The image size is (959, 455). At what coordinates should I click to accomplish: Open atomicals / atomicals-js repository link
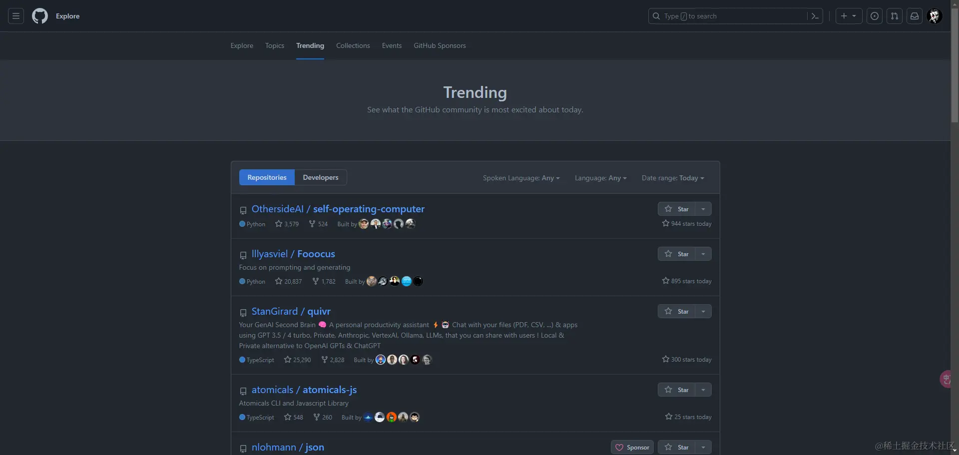coord(304,390)
